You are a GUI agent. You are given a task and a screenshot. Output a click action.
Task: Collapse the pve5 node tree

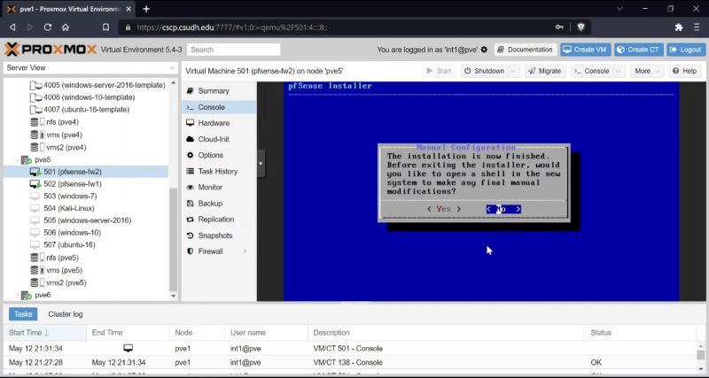18,160
